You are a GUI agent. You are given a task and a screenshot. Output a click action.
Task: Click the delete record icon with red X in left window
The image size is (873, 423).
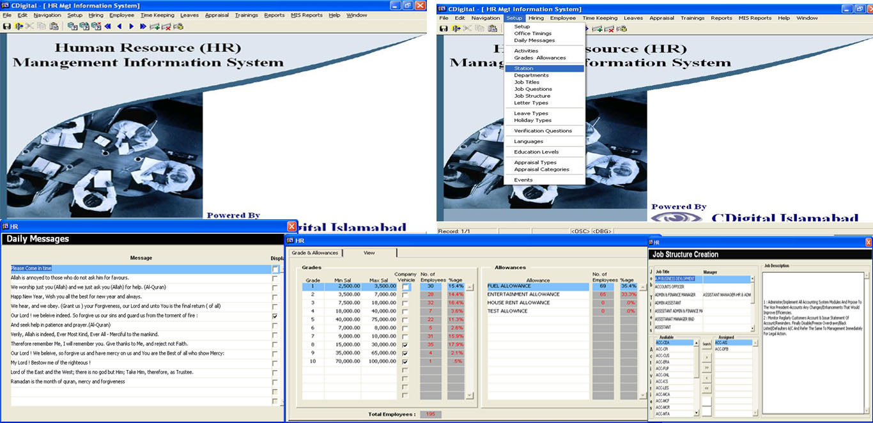(166, 26)
